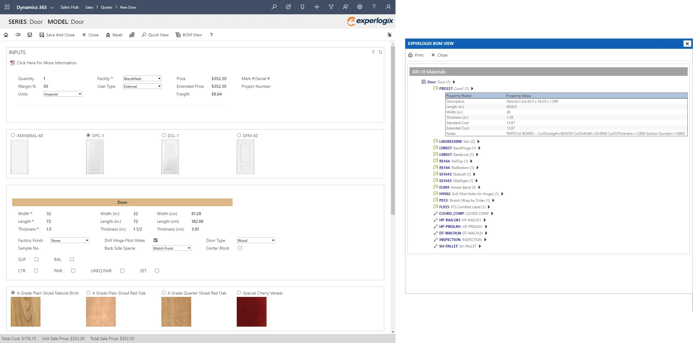
Task: Click the save disk icon
Action: pos(30,35)
